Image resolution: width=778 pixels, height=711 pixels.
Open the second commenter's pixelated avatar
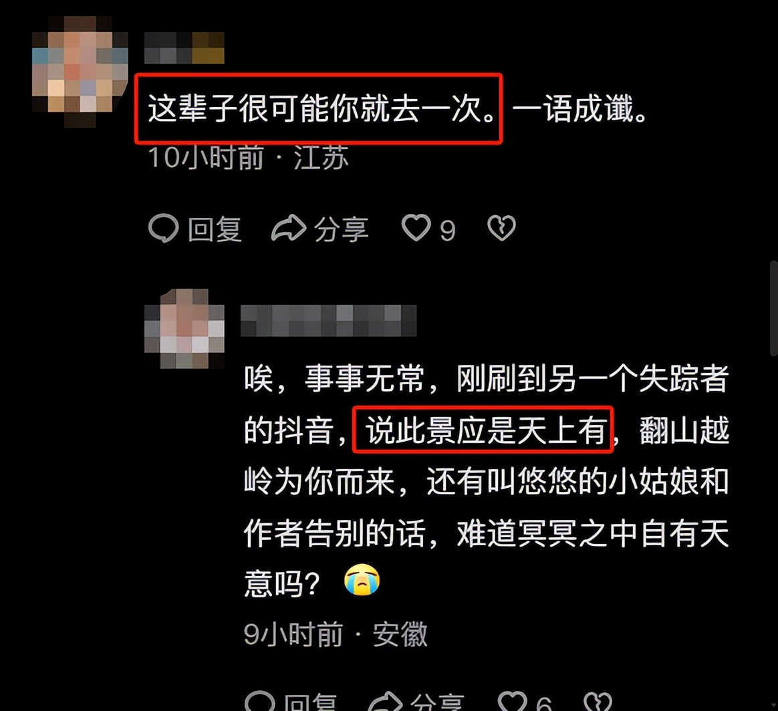(x=184, y=328)
